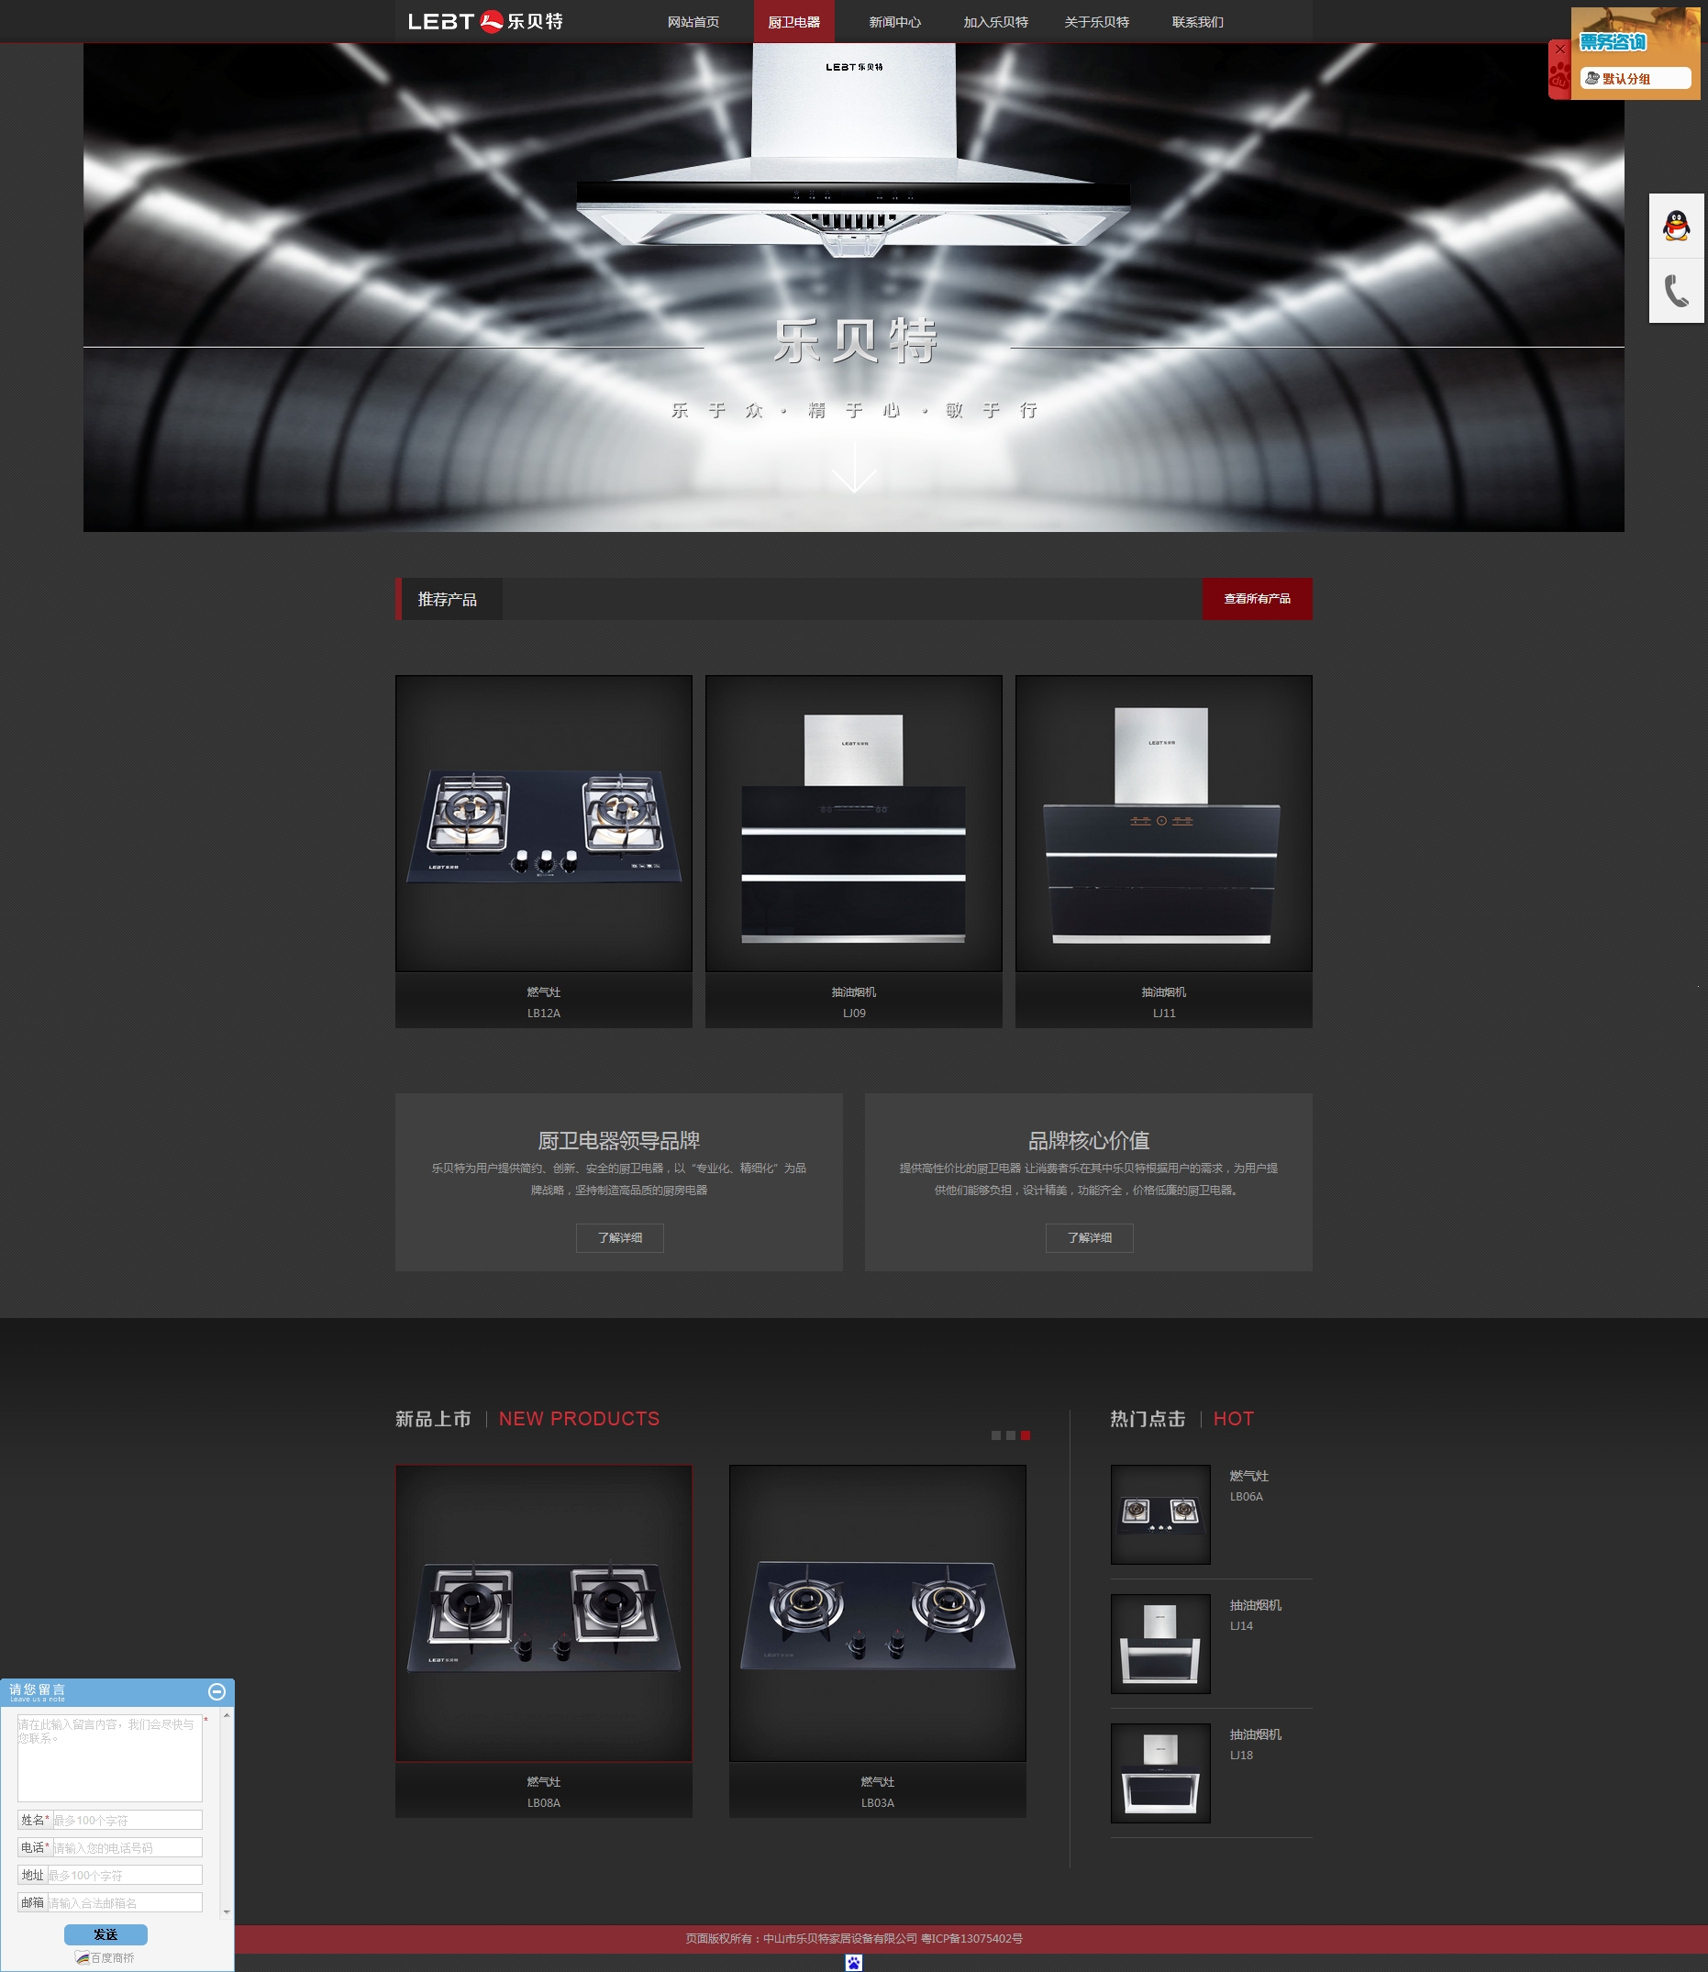Open the LJ11 range hood product image
Screen dimensions: 1708x1972
[x=1164, y=824]
